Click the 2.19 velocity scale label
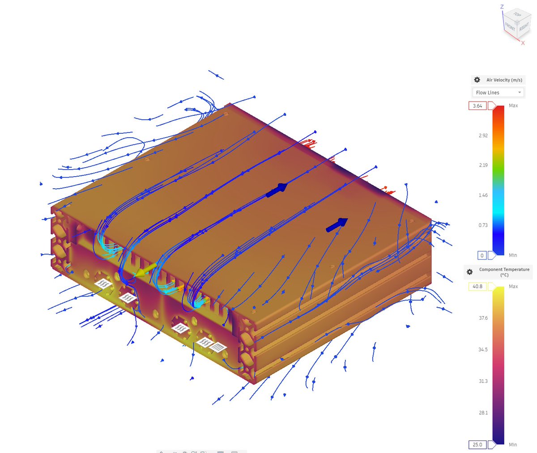The width and height of the screenshot is (537, 453). [483, 165]
